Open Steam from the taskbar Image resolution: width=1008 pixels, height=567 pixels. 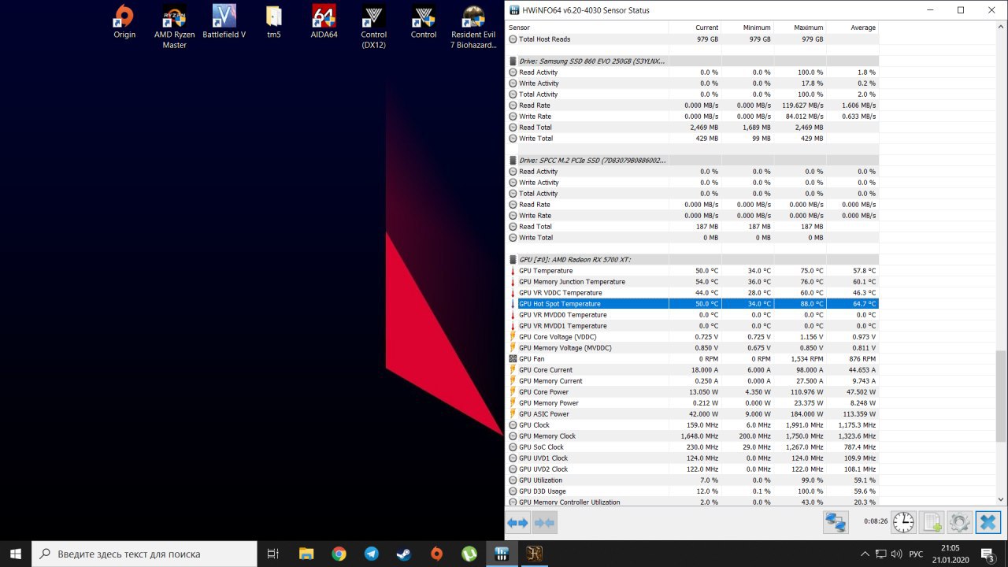[x=403, y=554]
